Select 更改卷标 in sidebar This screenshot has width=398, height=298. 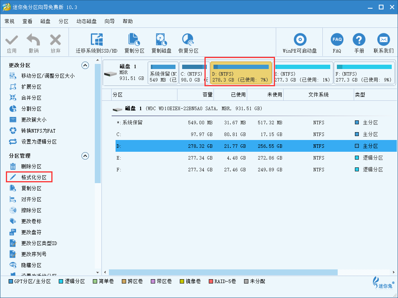point(25,221)
